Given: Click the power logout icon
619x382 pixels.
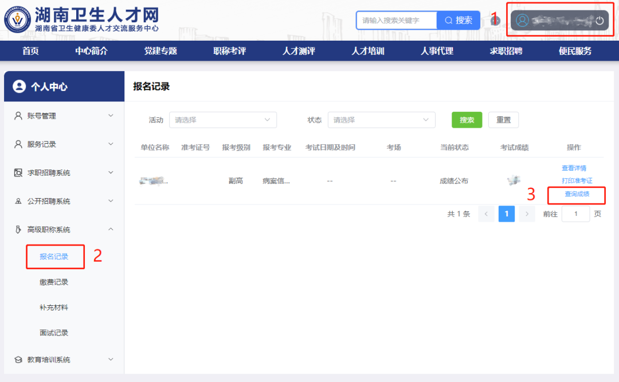Looking at the screenshot, I should coord(600,21).
